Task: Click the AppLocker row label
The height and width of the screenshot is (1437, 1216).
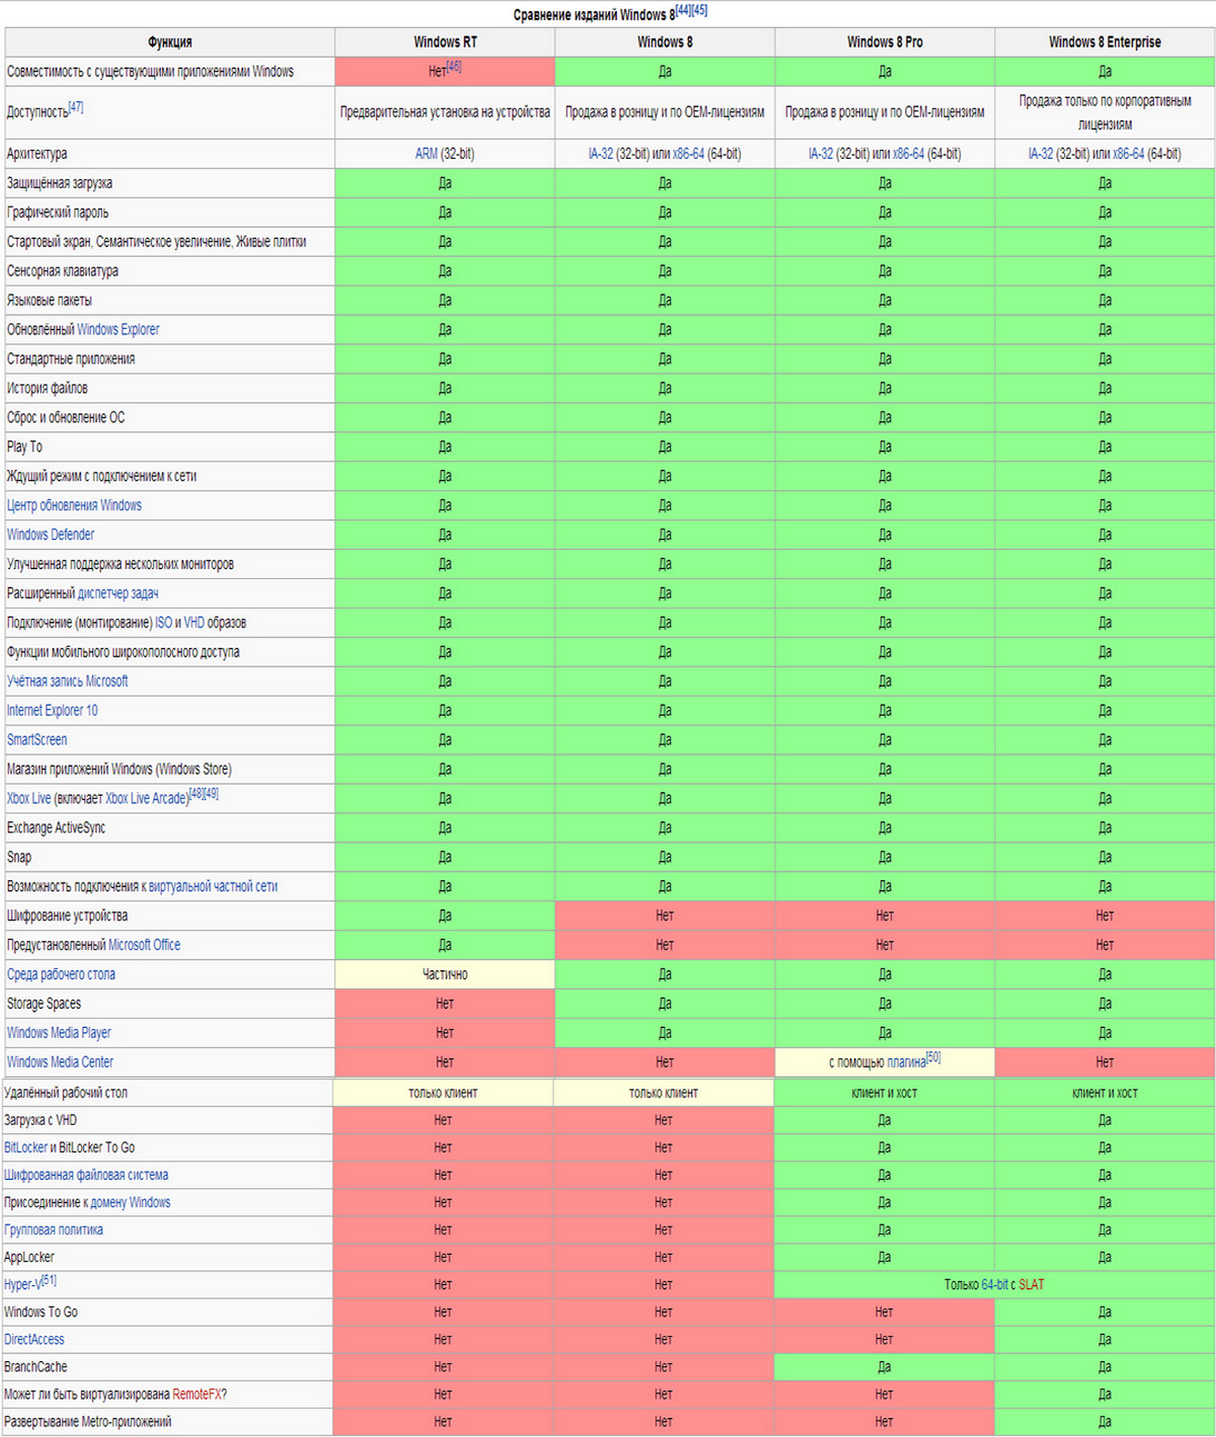Action: coord(29,1257)
